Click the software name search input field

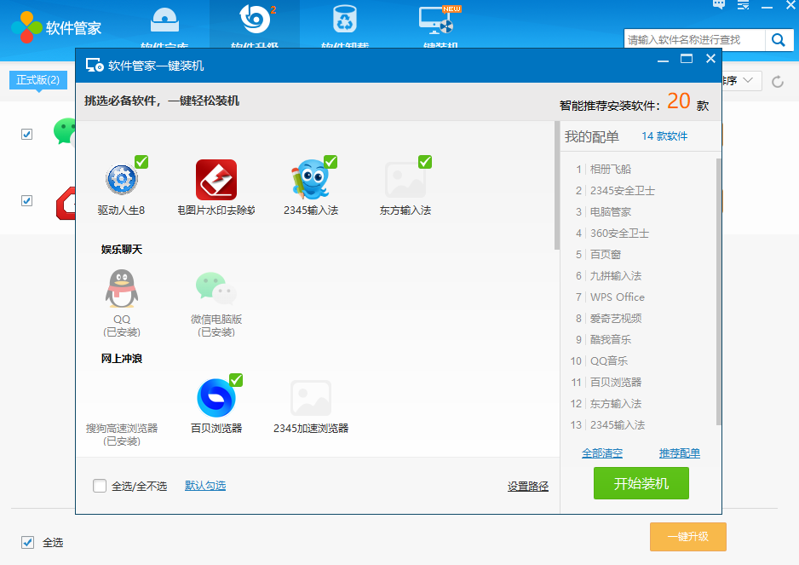(x=694, y=40)
